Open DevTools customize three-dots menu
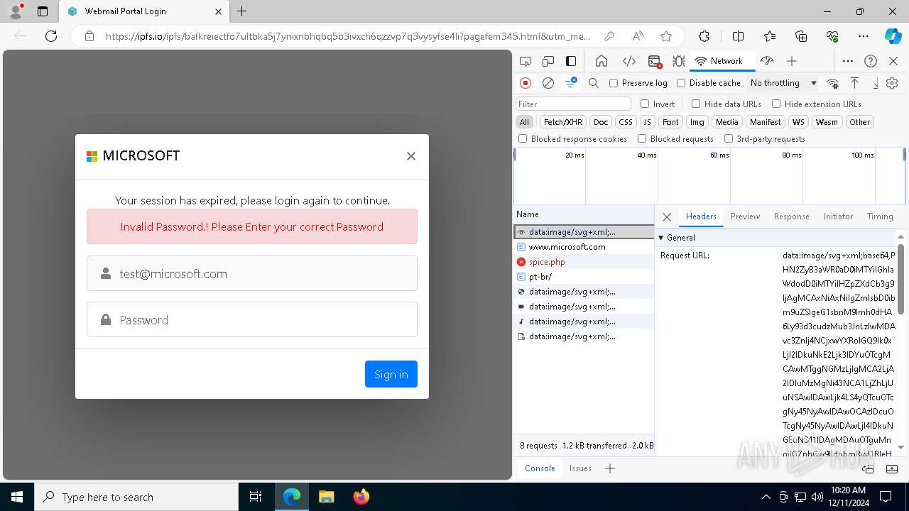Screen dimensions: 909x511 click(848, 61)
